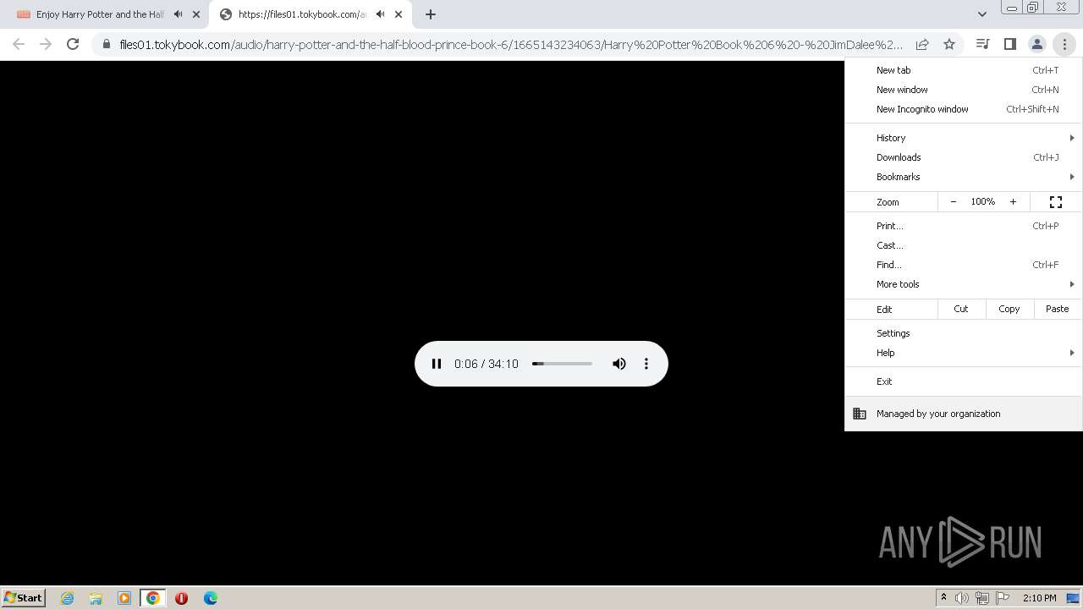This screenshot has width=1083, height=609.
Task: Open the tab search dropdown
Action: 981,14
